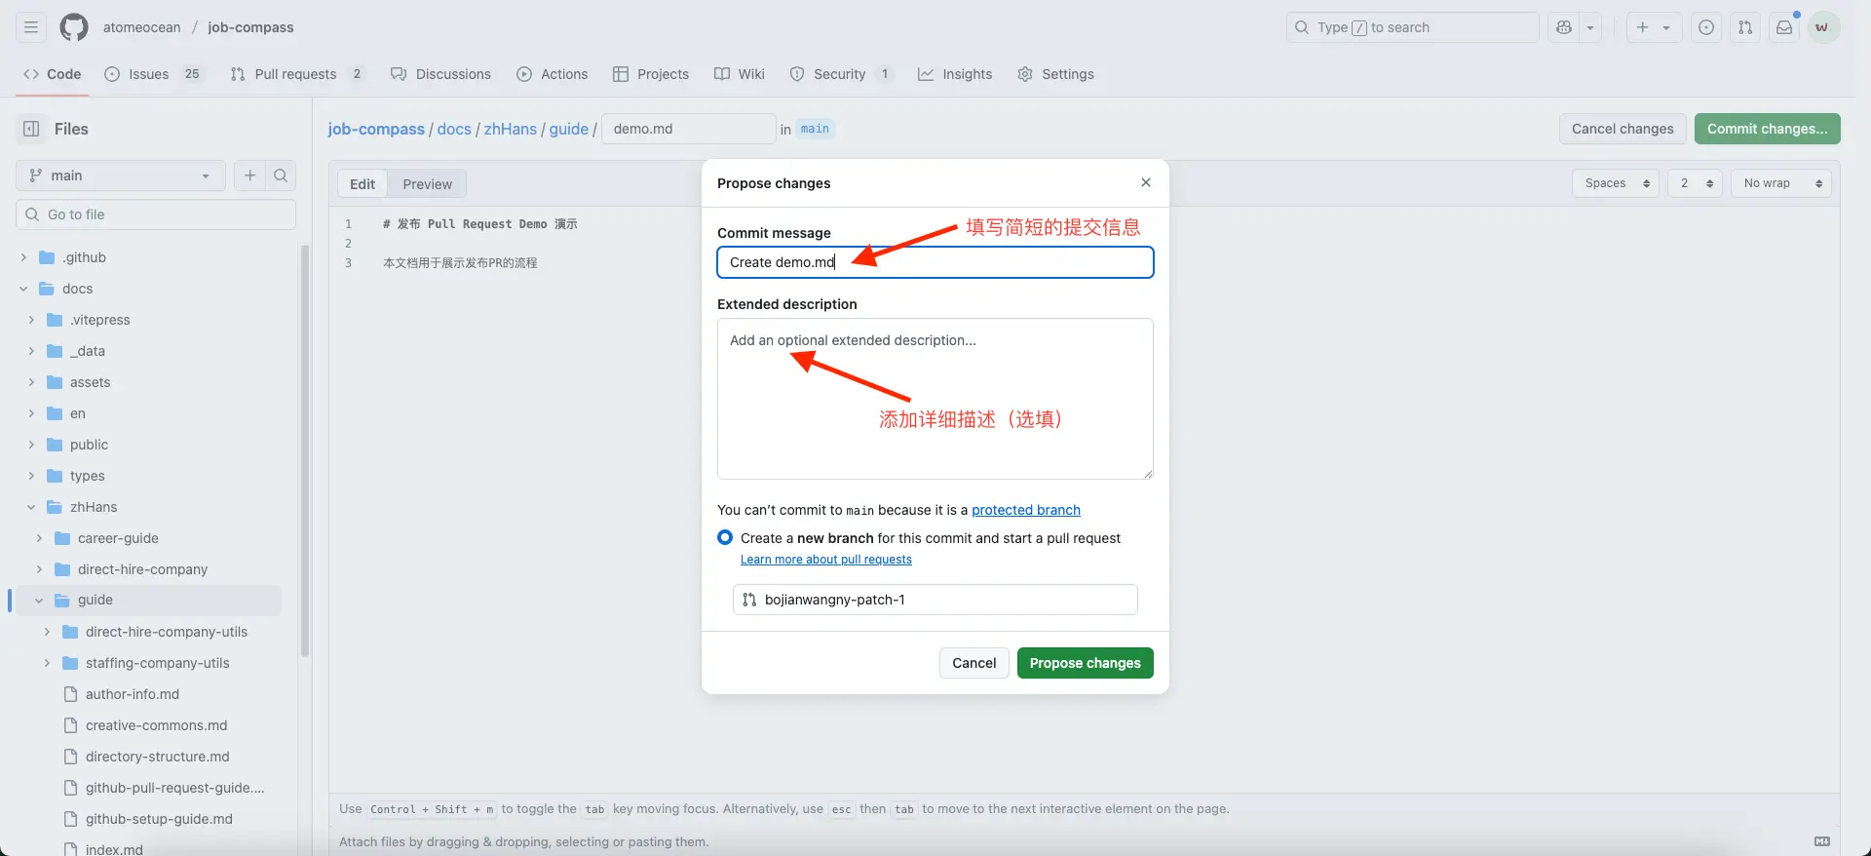Close the Propose changes dialog
The image size is (1871, 856).
tap(1146, 182)
